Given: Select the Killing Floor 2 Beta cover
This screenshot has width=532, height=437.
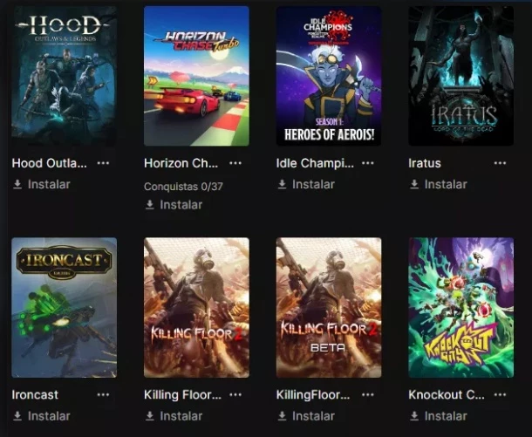Looking at the screenshot, I should coord(329,307).
